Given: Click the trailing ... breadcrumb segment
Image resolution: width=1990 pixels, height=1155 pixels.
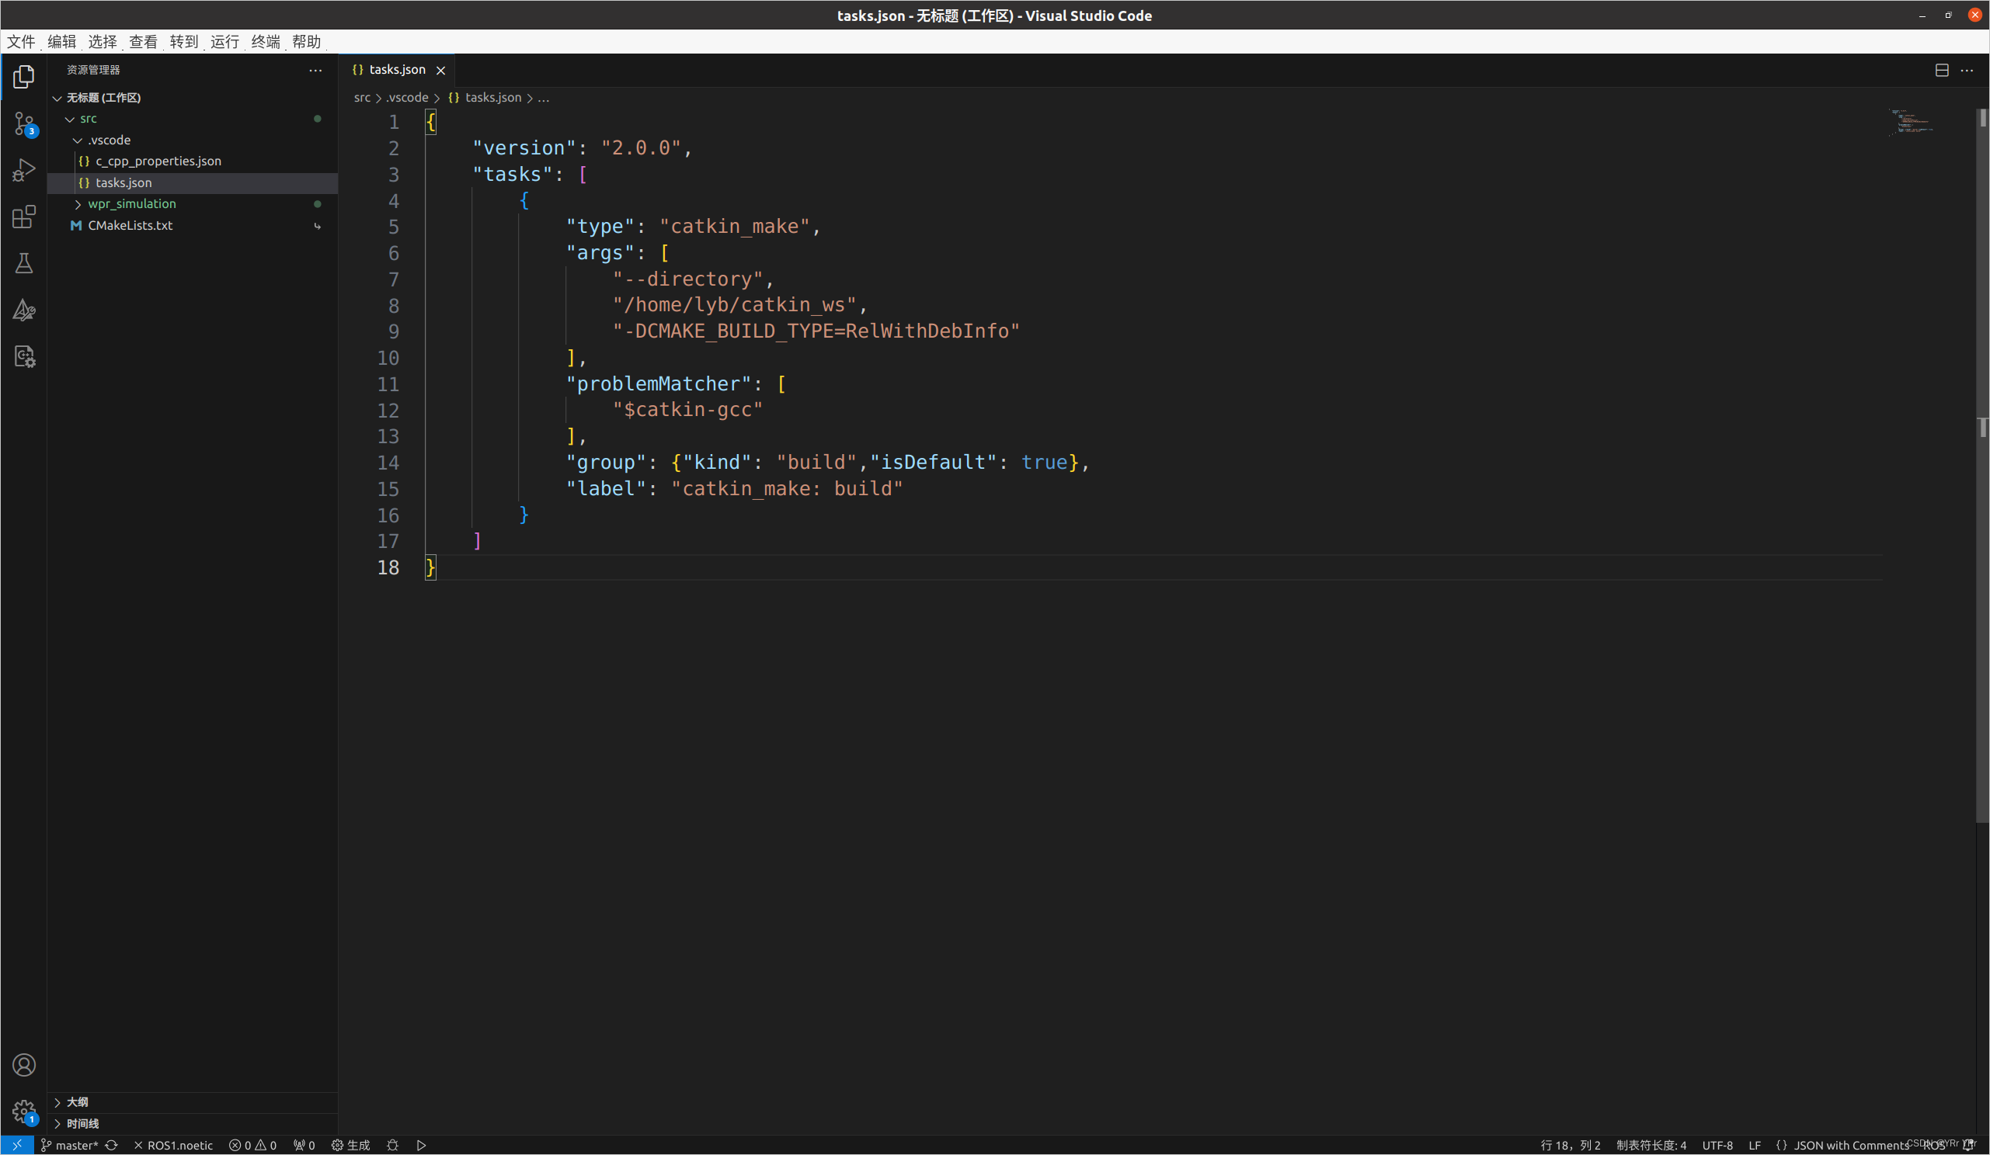Looking at the screenshot, I should (x=543, y=98).
